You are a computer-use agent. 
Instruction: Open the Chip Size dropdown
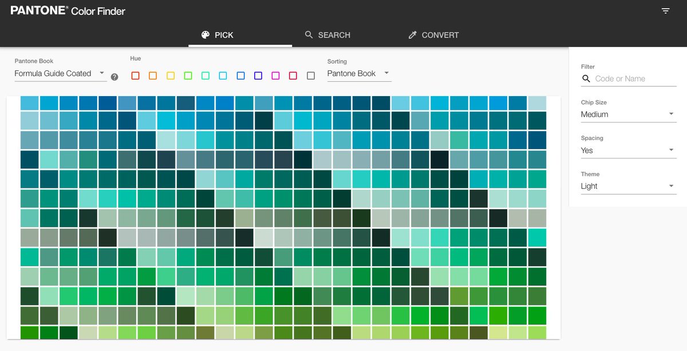(629, 114)
